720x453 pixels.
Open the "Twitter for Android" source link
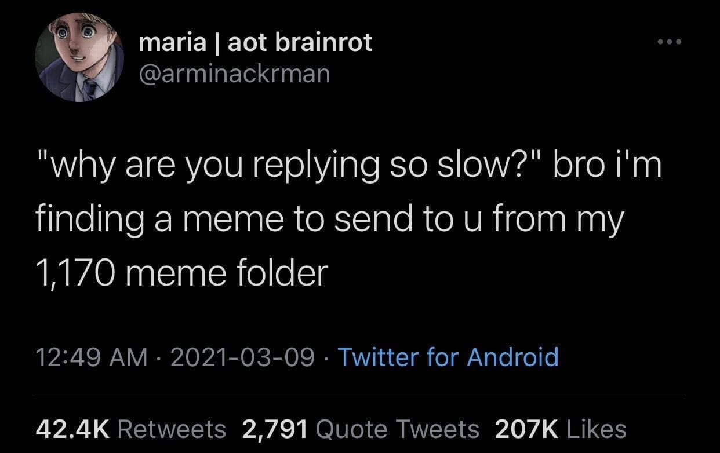(x=448, y=357)
